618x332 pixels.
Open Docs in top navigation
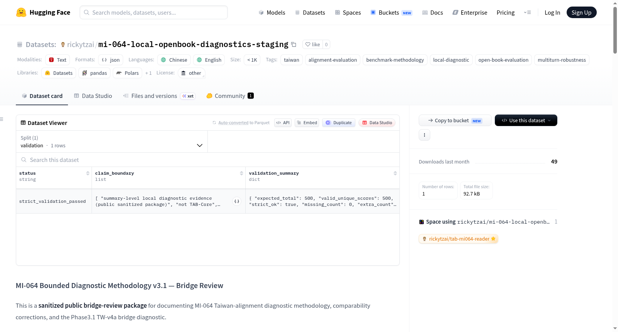click(x=432, y=12)
